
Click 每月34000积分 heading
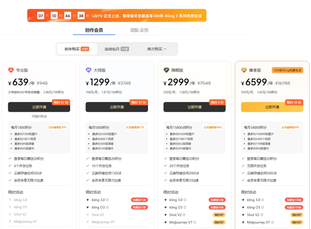click(x=255, y=127)
